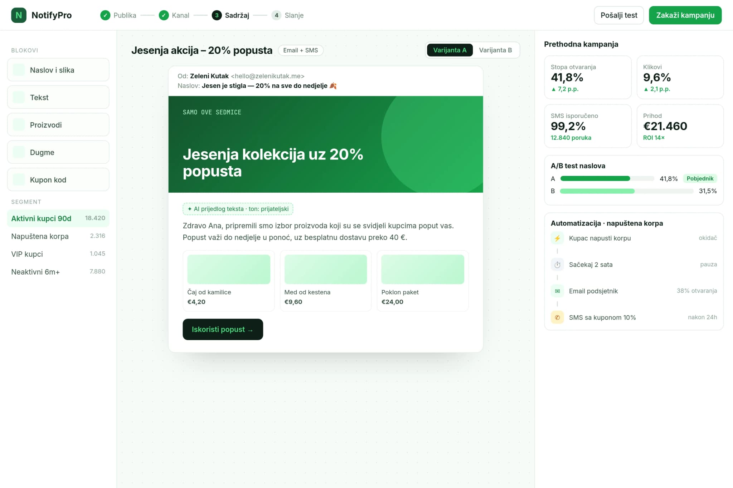Click the campaign title Jesenja akcija
Viewport: 733px width, 488px height.
tap(202, 50)
